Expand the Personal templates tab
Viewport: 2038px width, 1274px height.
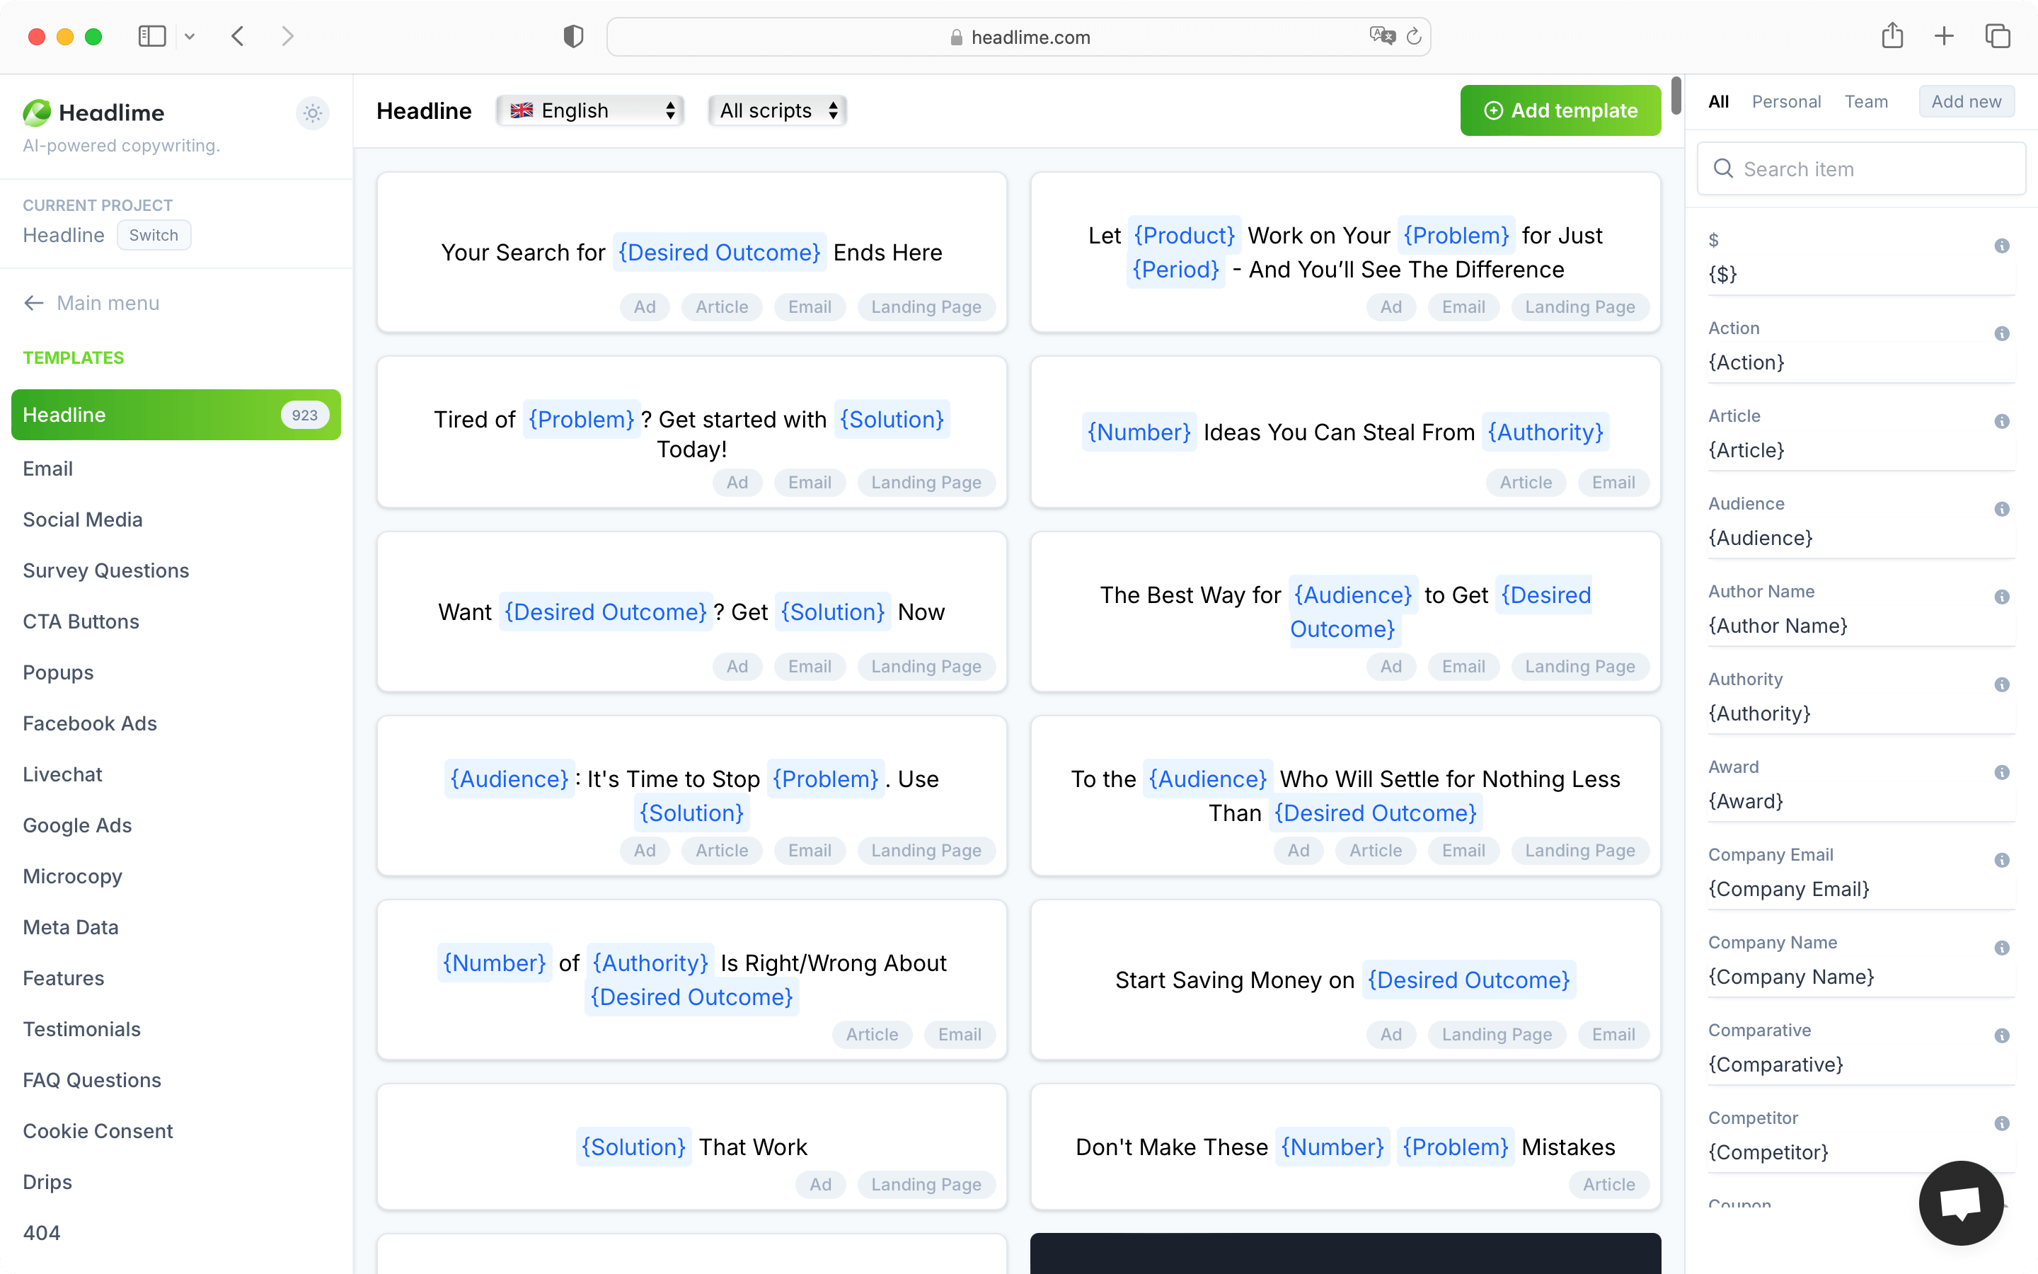1785,101
